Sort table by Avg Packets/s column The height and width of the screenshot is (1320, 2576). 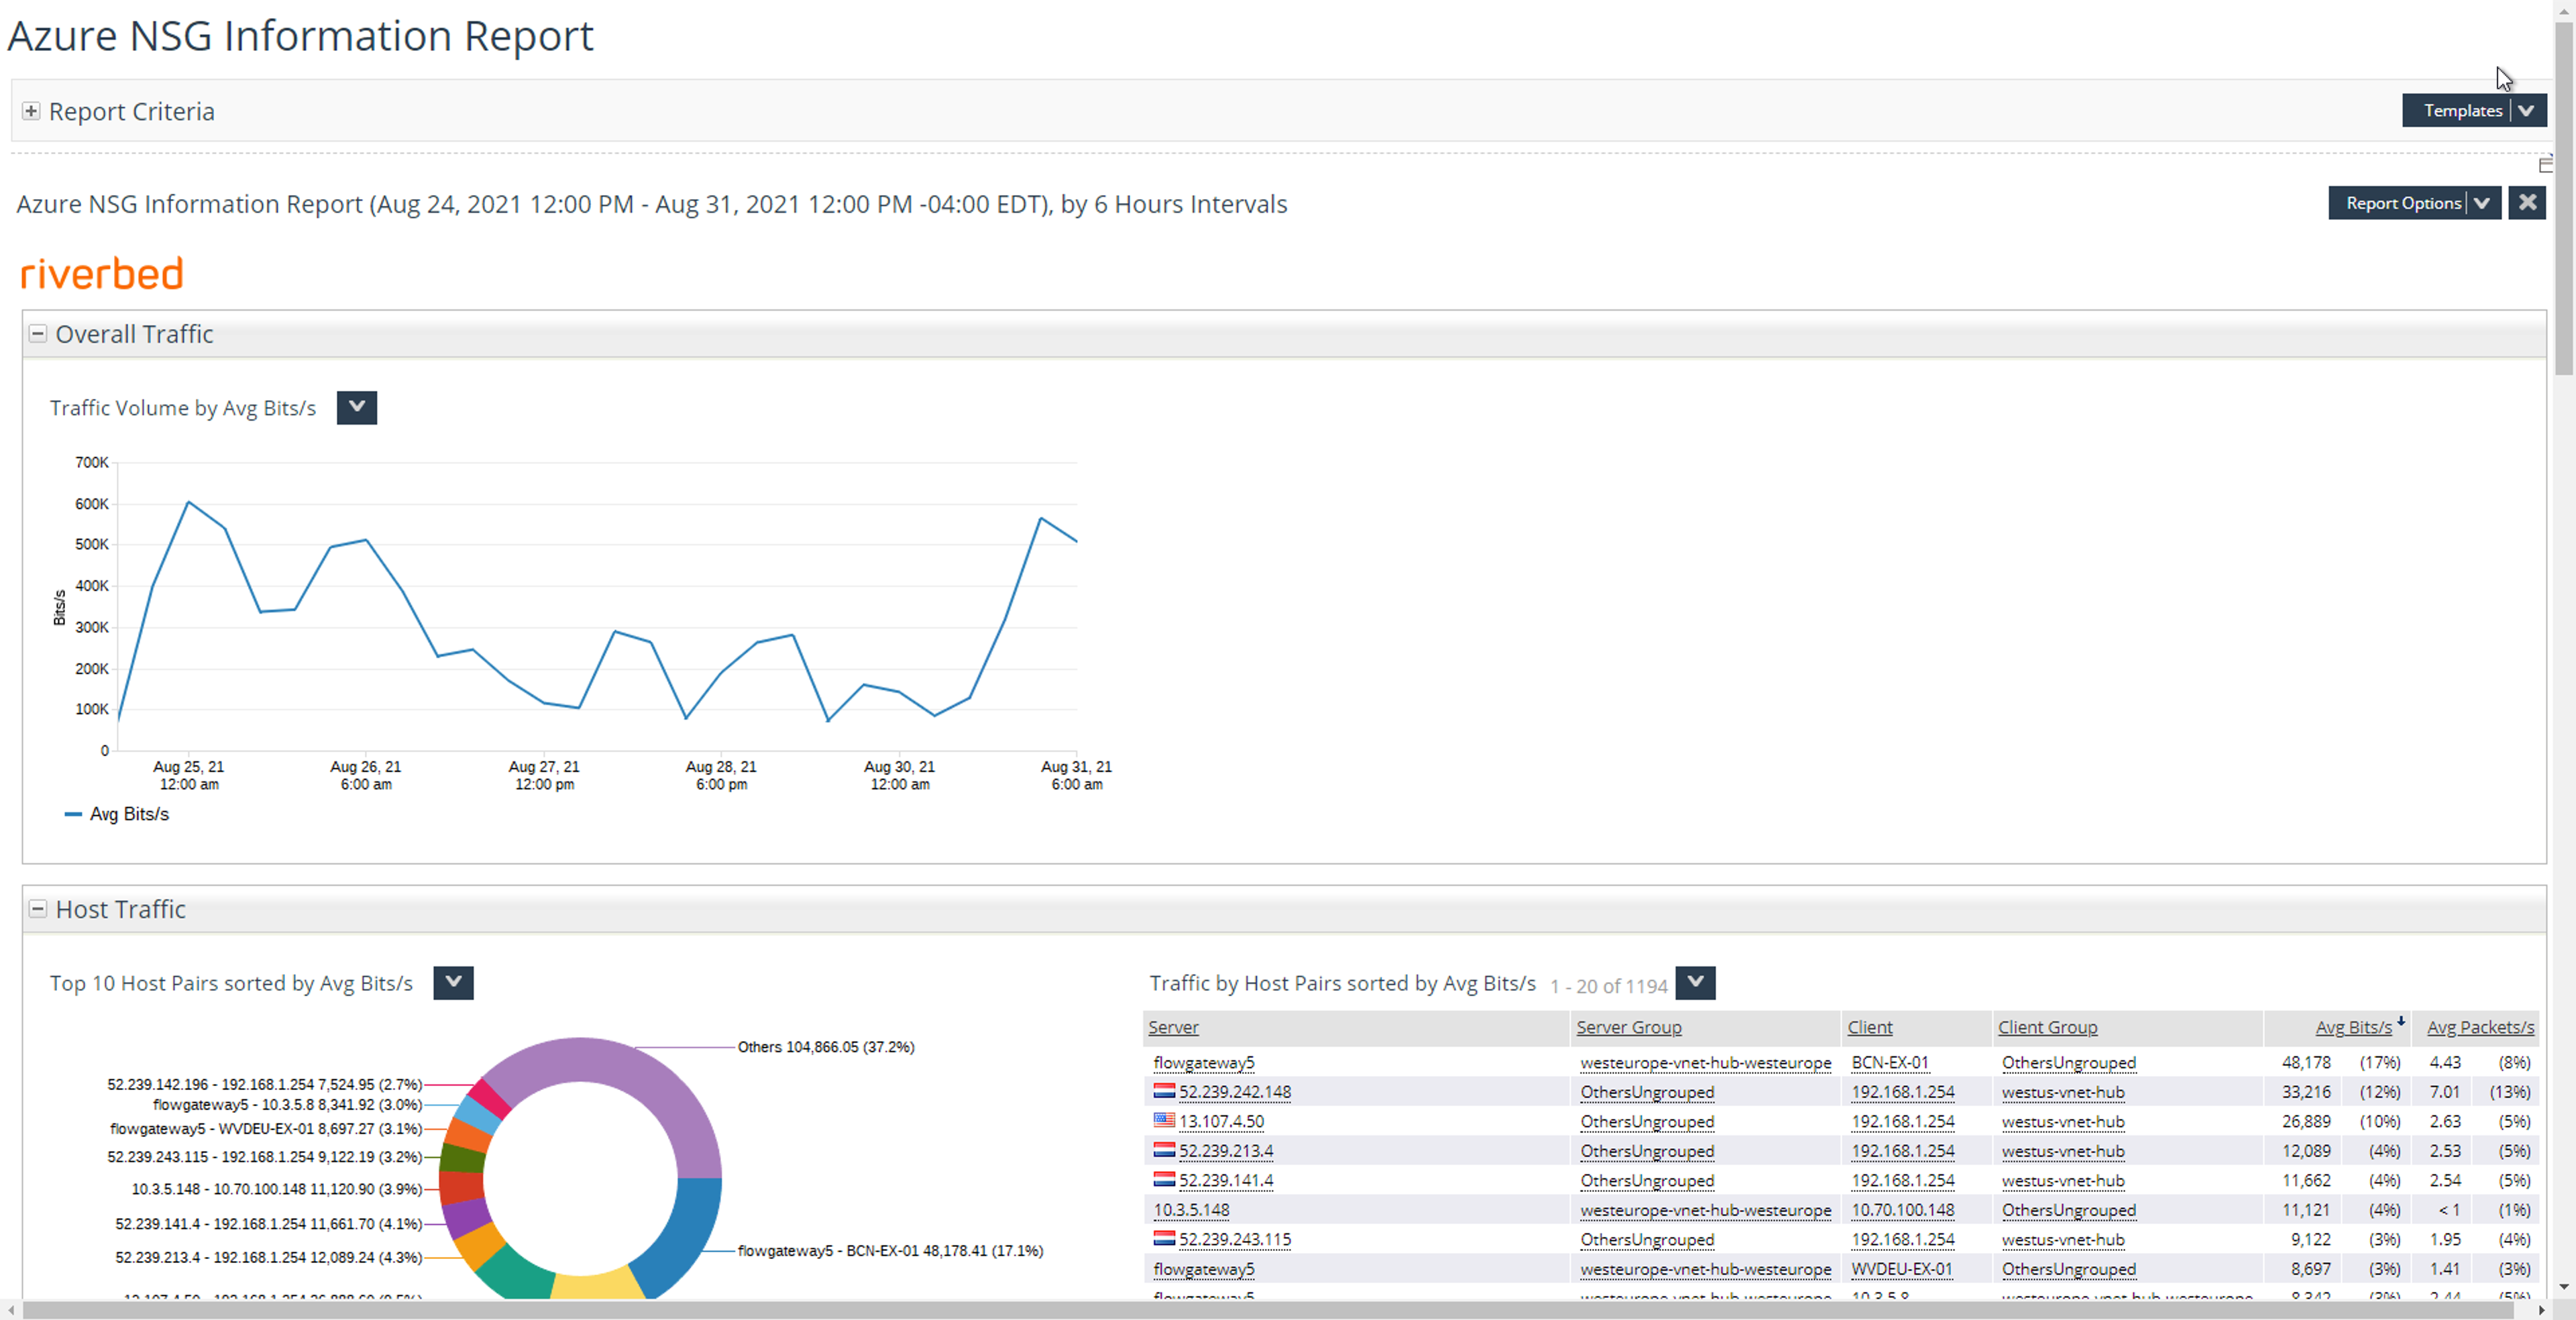click(2480, 1027)
